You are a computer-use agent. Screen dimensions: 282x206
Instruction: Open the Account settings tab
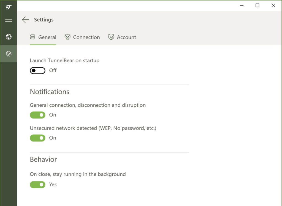(x=122, y=37)
